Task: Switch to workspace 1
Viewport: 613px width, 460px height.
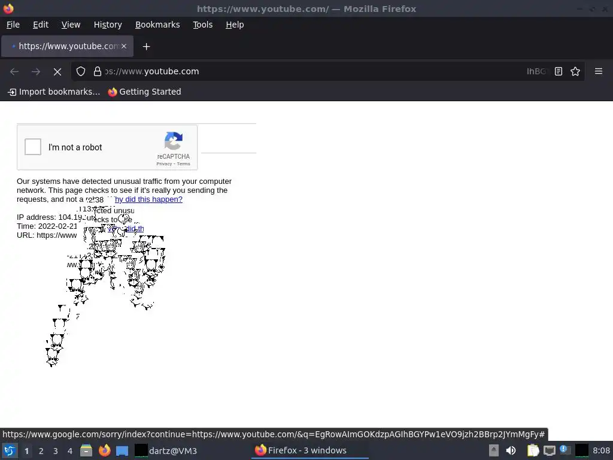Action: (x=26, y=451)
